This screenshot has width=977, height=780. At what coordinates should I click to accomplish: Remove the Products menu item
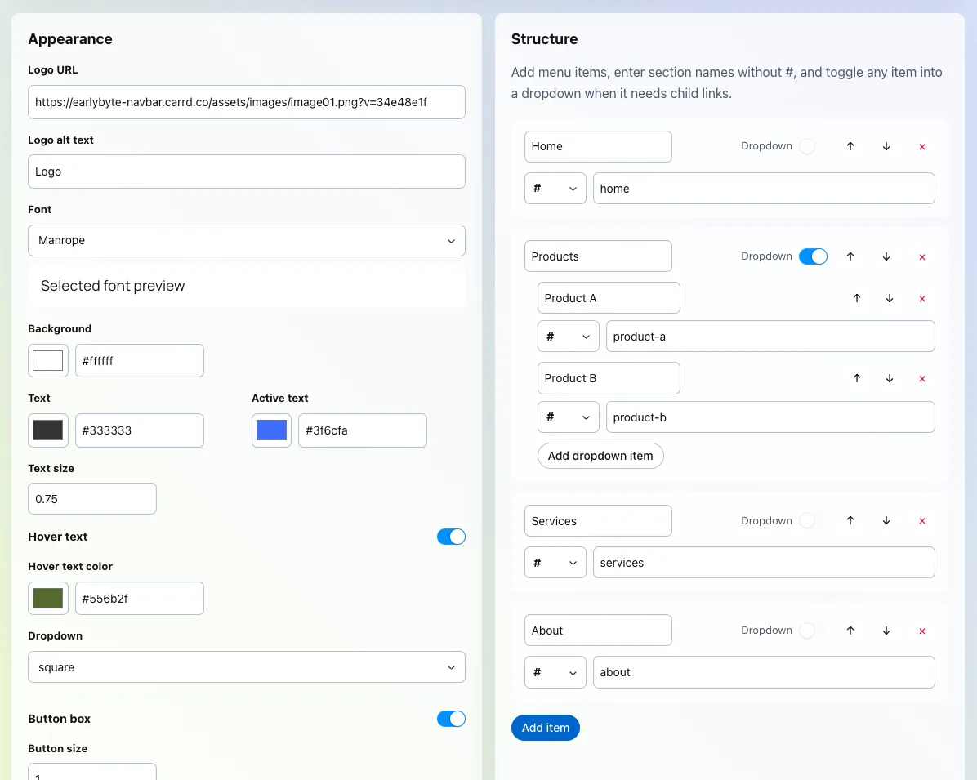point(922,257)
